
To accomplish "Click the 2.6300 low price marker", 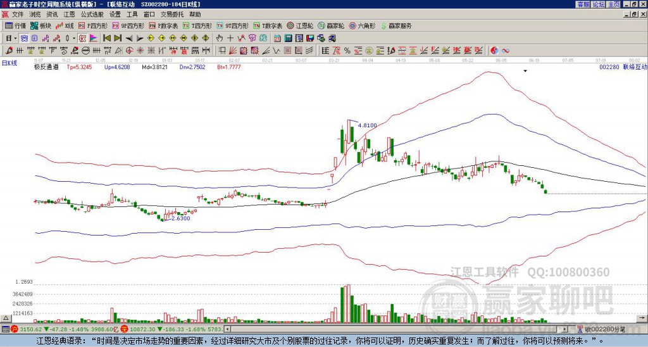I will click(x=180, y=218).
